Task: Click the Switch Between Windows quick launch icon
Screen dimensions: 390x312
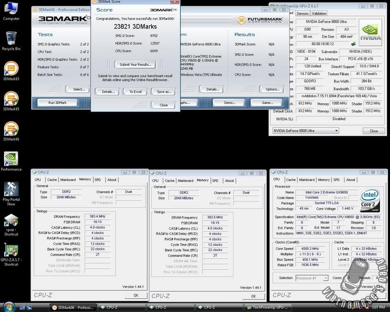Action: coord(29,308)
